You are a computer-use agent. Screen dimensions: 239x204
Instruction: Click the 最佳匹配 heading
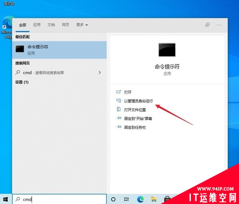(23, 37)
